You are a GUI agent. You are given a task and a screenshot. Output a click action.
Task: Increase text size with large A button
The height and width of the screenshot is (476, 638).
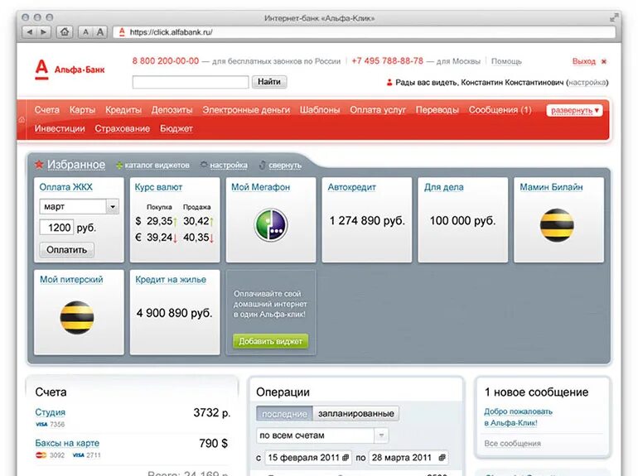tap(100, 31)
